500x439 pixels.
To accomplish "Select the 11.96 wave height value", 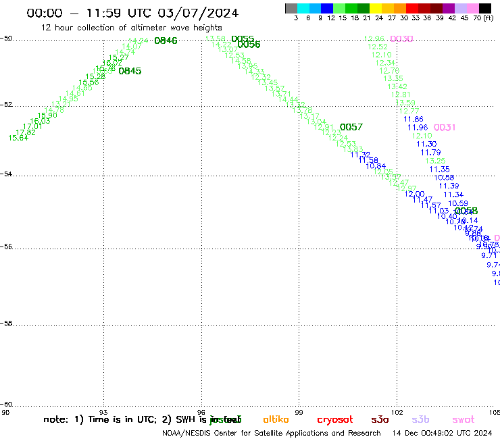I will [418, 127].
